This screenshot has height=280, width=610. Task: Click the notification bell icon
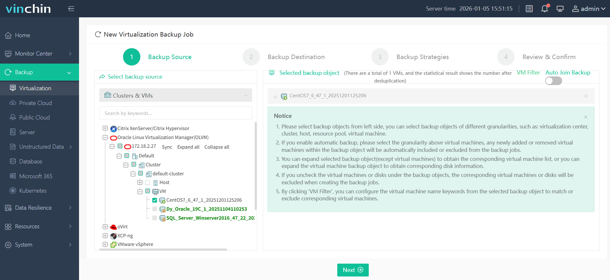[544, 9]
